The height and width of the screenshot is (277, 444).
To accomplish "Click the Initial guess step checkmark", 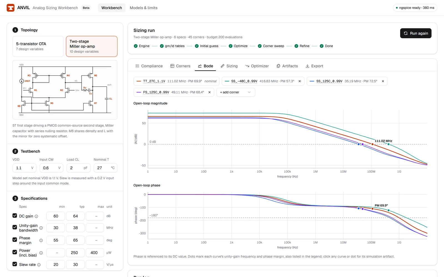I will [197, 46].
